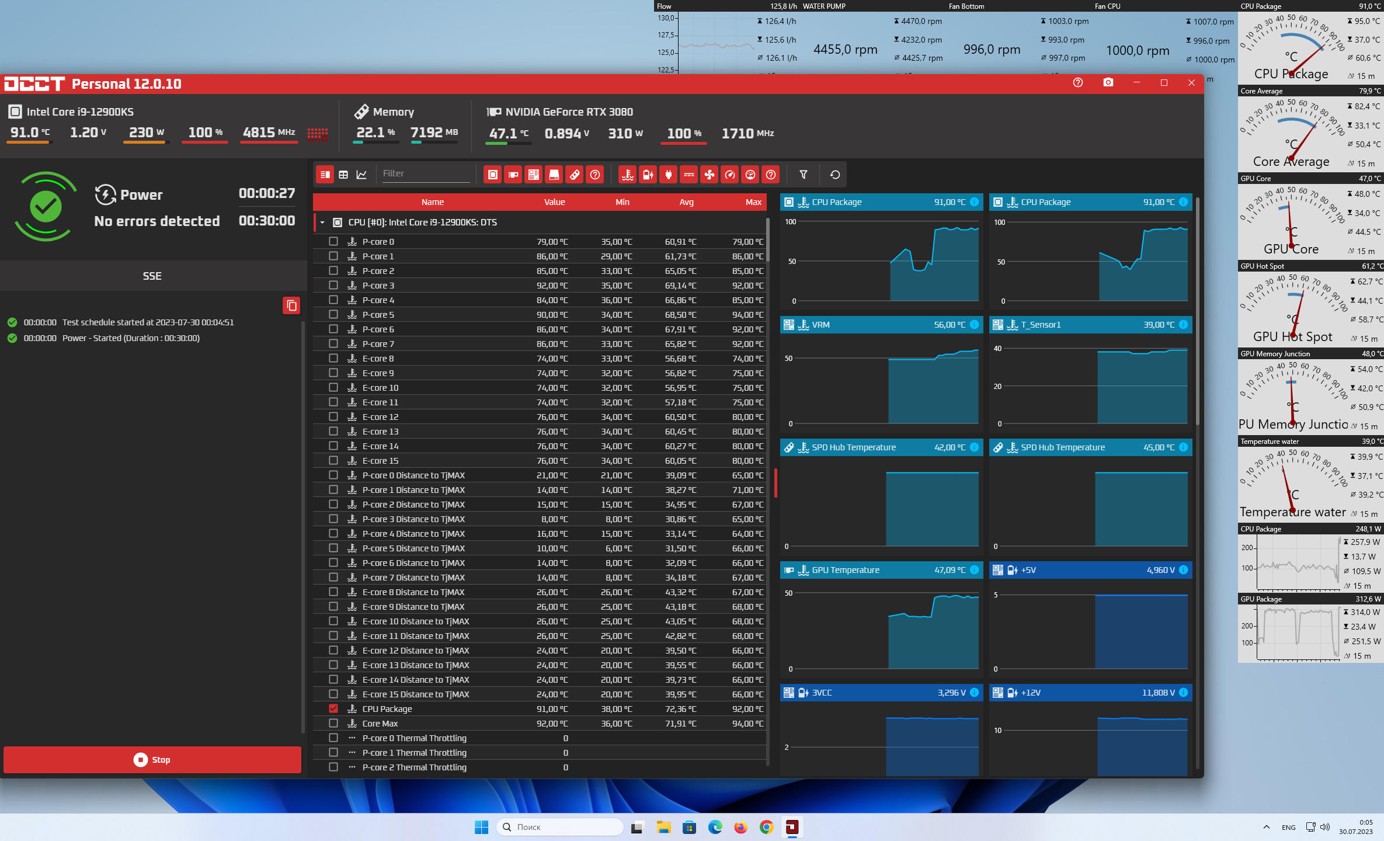Screen dimensions: 1384x841
Task: Check the P-core 0 sensor checkbox
Action: 333,241
